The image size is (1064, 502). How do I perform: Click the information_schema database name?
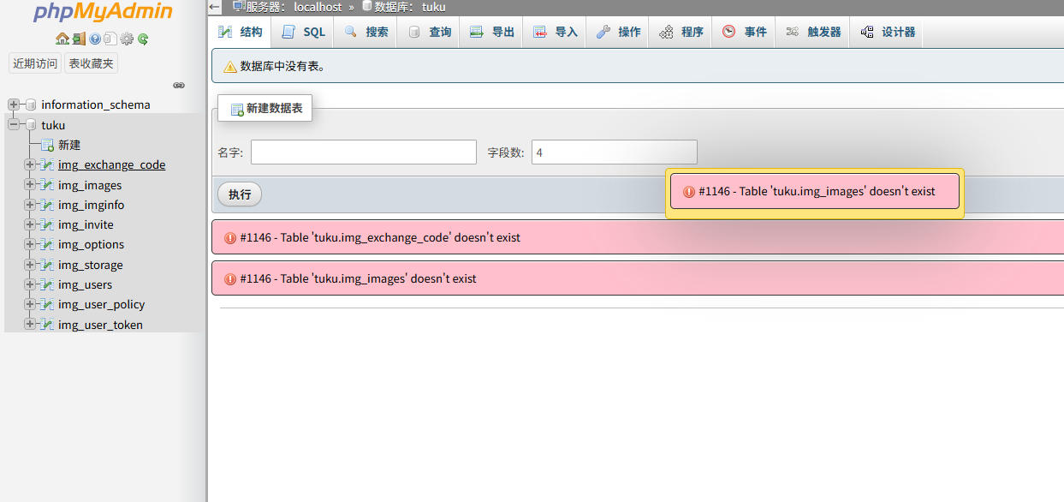click(x=96, y=105)
